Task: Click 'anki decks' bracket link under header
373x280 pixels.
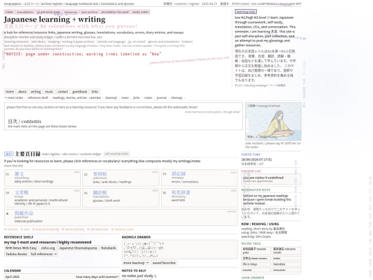Action: [38, 41]
